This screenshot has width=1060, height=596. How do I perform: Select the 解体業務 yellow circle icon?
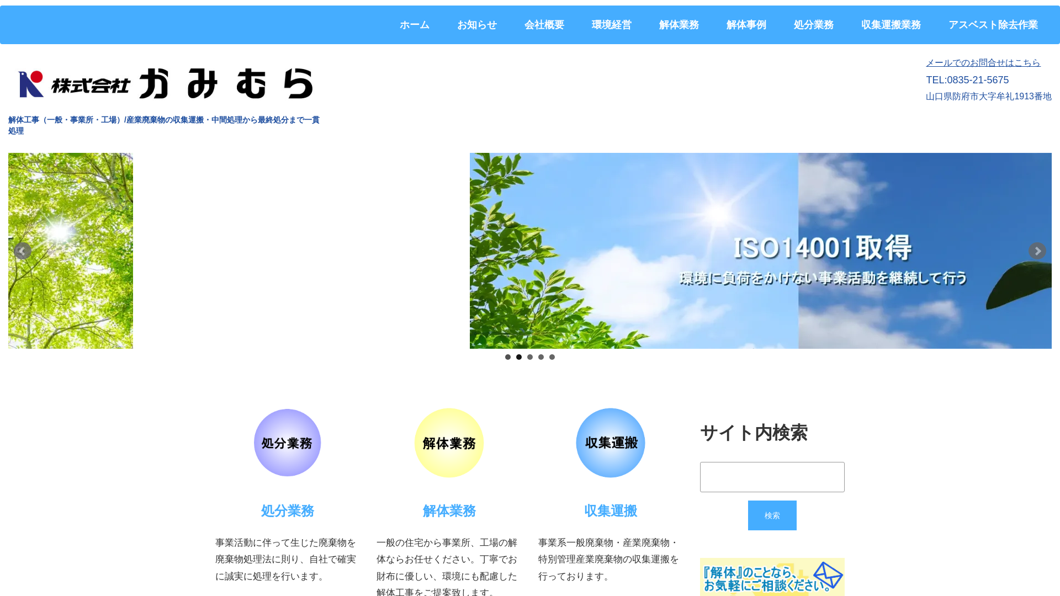point(449,442)
